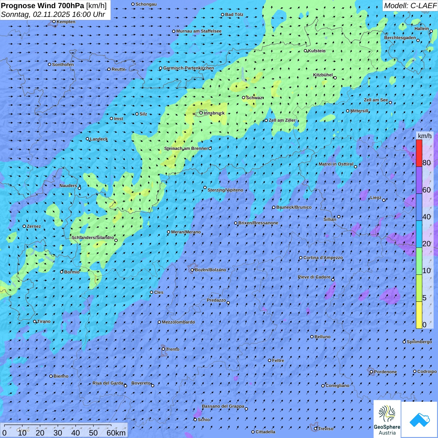
Task: Click the Riva del Garda label
Action: tap(108, 383)
